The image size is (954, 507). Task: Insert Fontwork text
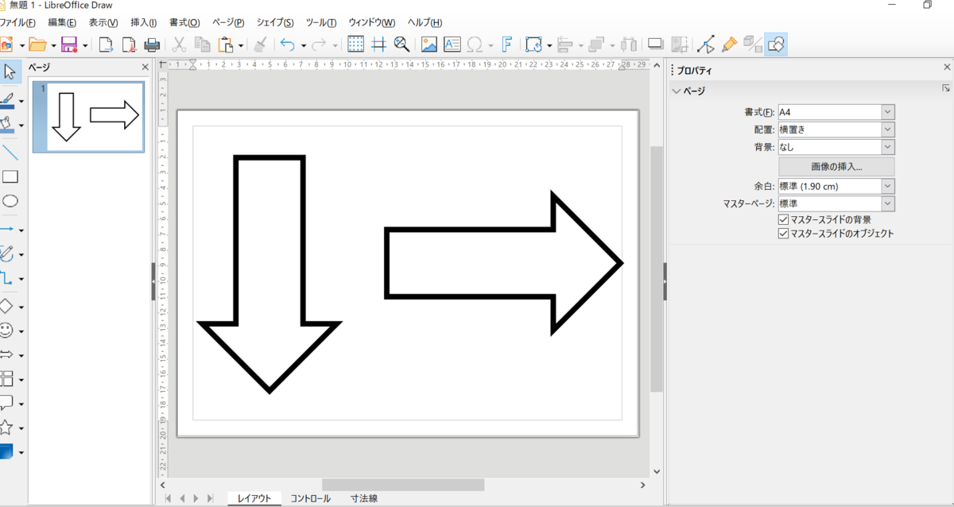(x=506, y=44)
